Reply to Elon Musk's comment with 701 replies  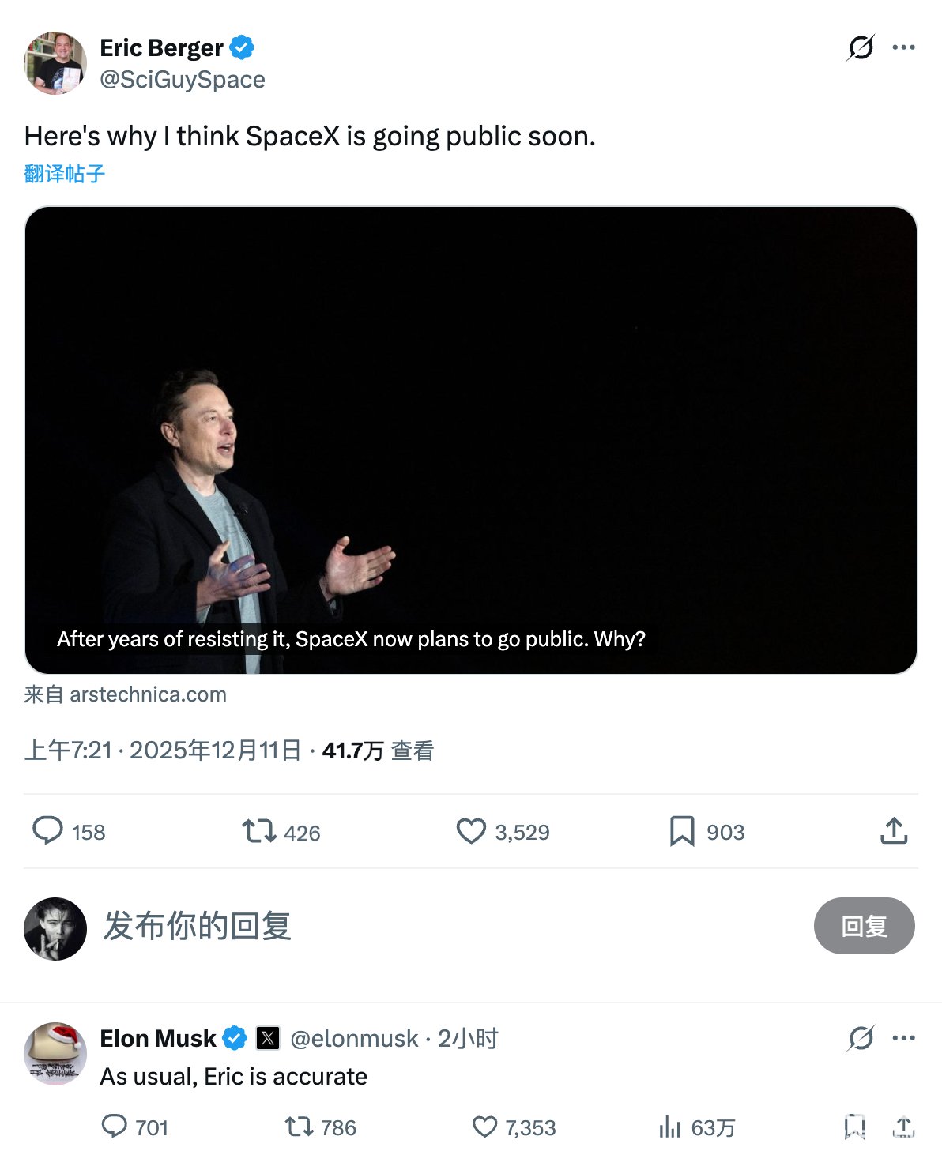click(x=115, y=1127)
